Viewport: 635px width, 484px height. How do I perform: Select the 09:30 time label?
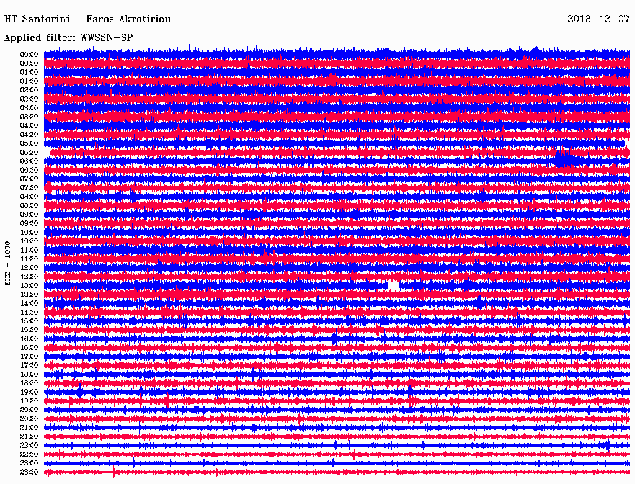pos(29,223)
